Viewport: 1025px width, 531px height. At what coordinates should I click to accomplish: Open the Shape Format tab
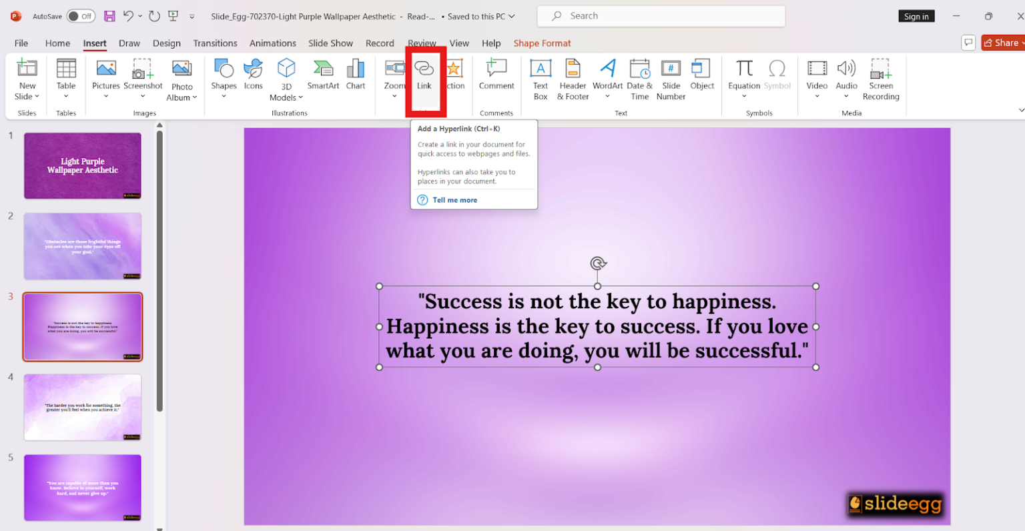click(x=542, y=43)
